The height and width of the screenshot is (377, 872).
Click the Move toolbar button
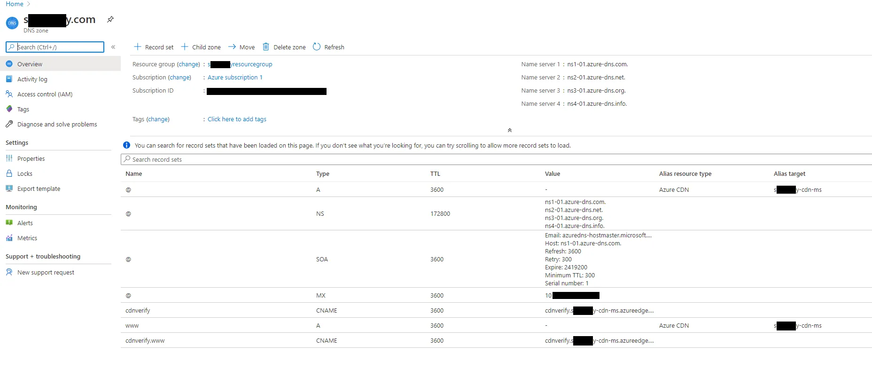(x=241, y=47)
